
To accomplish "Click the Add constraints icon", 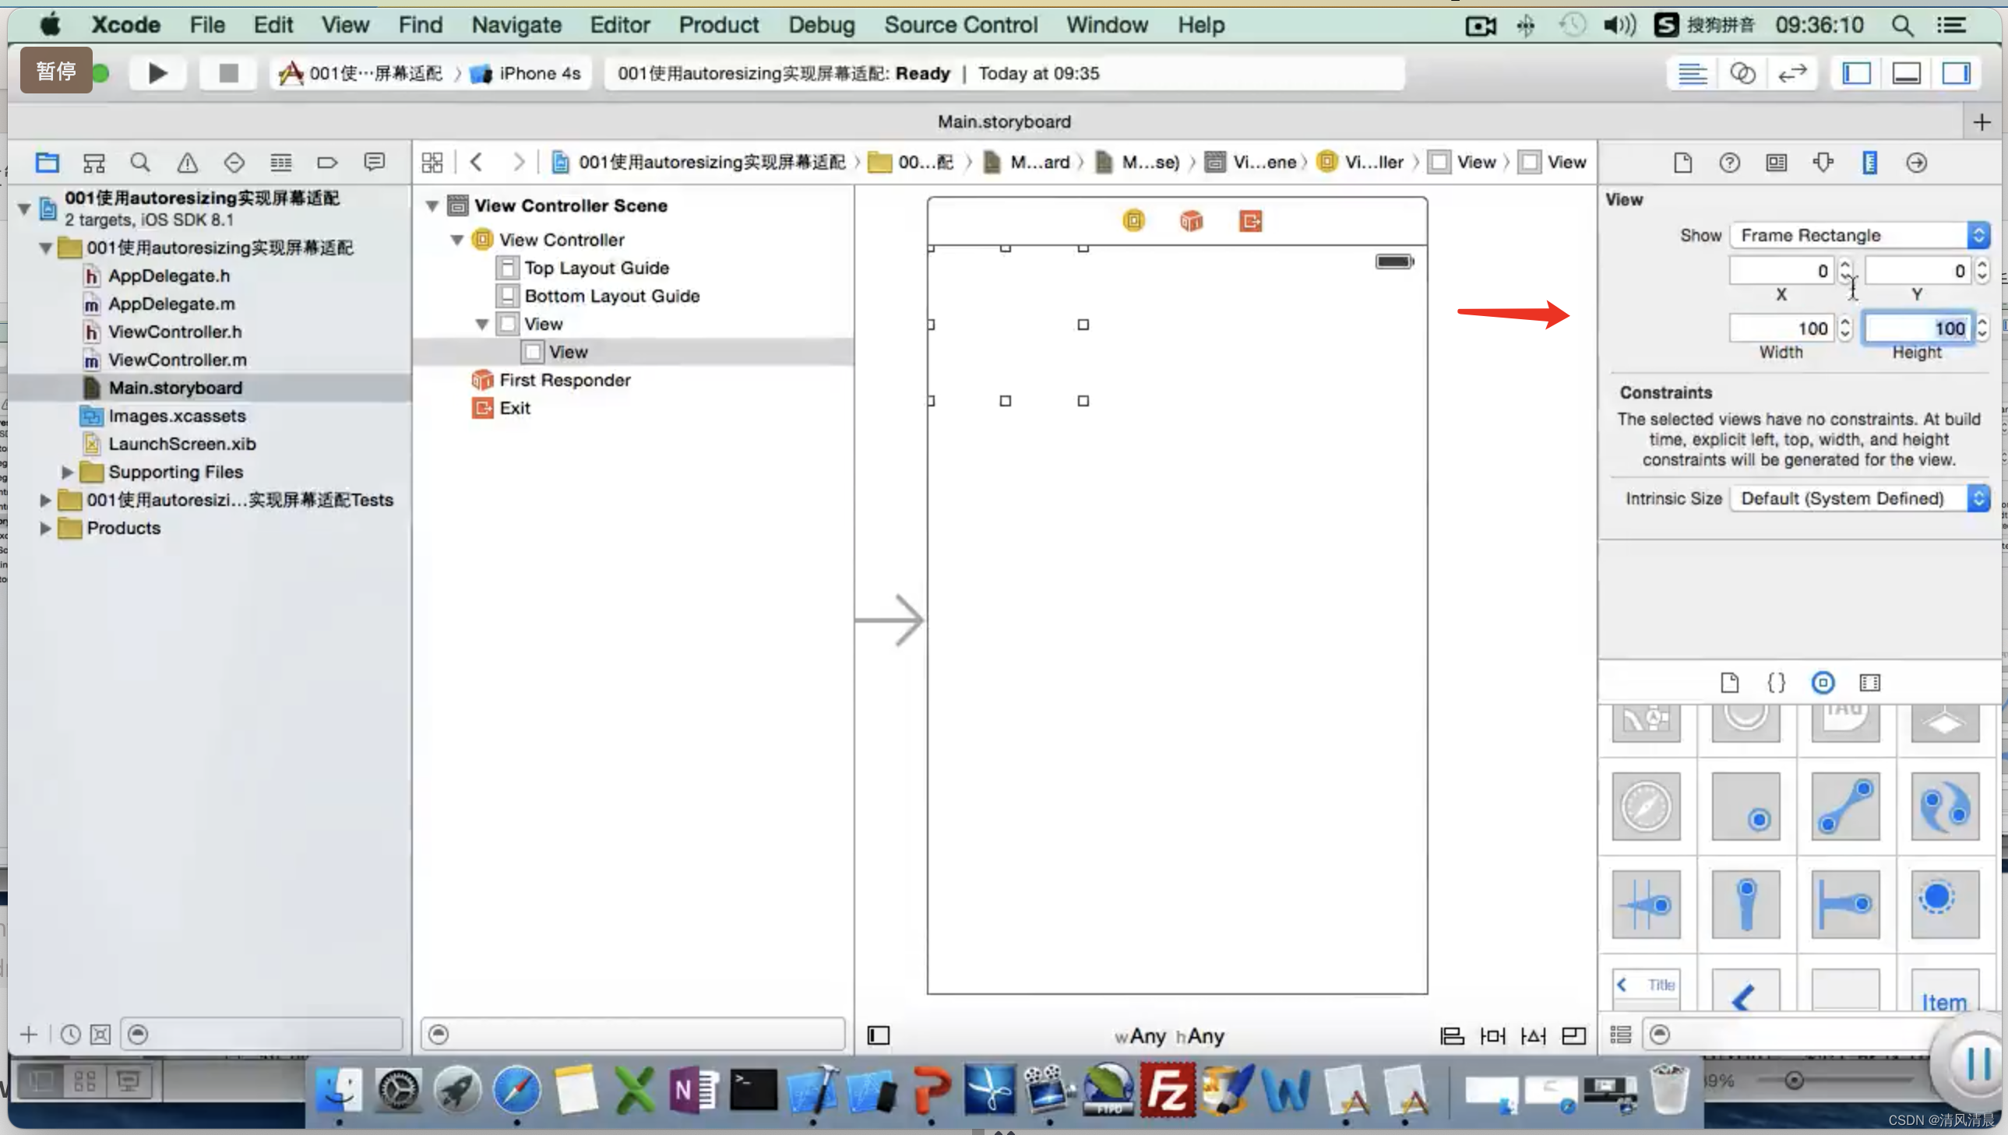I will tap(1495, 1035).
